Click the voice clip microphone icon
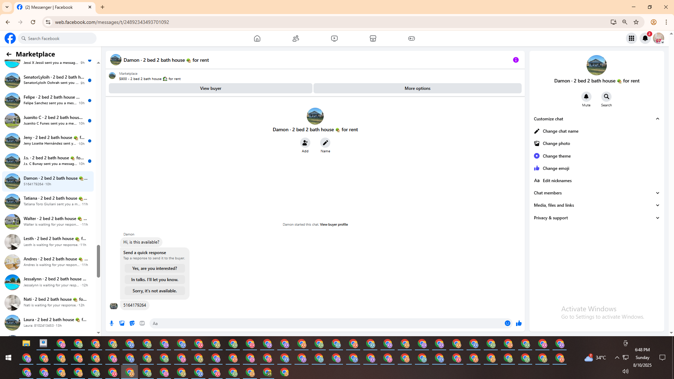The width and height of the screenshot is (674, 379). [112, 323]
